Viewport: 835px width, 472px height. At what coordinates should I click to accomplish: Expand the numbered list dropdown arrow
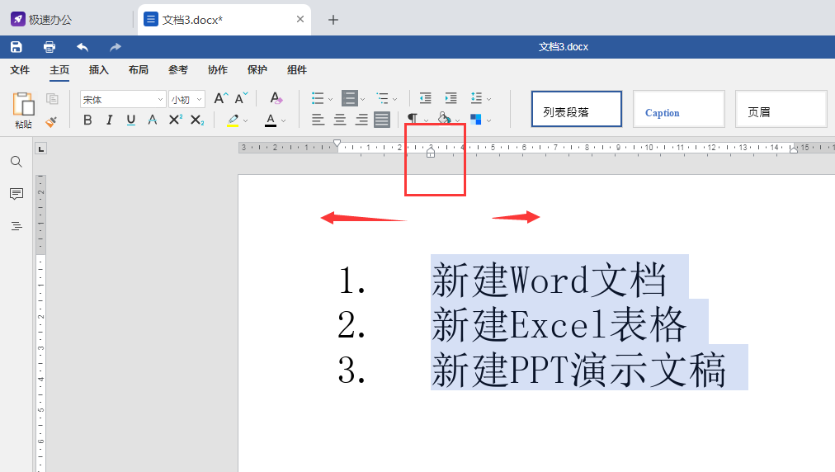tap(363, 99)
